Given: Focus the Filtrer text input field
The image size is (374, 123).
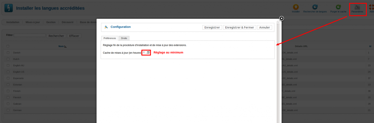Looking at the screenshot, I should (30, 35).
